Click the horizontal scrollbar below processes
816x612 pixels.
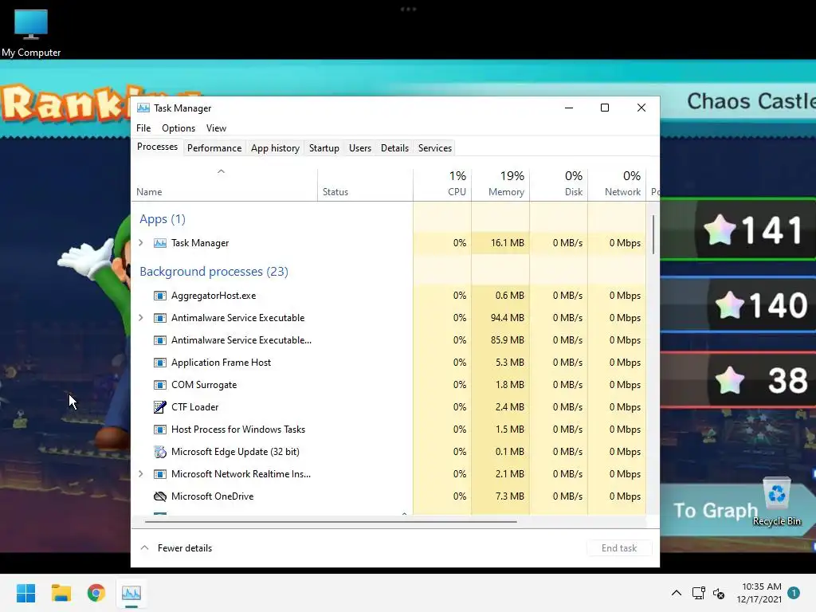tap(331, 521)
